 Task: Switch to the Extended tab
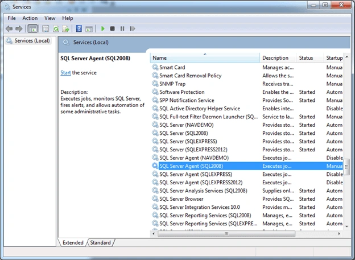[73, 242]
